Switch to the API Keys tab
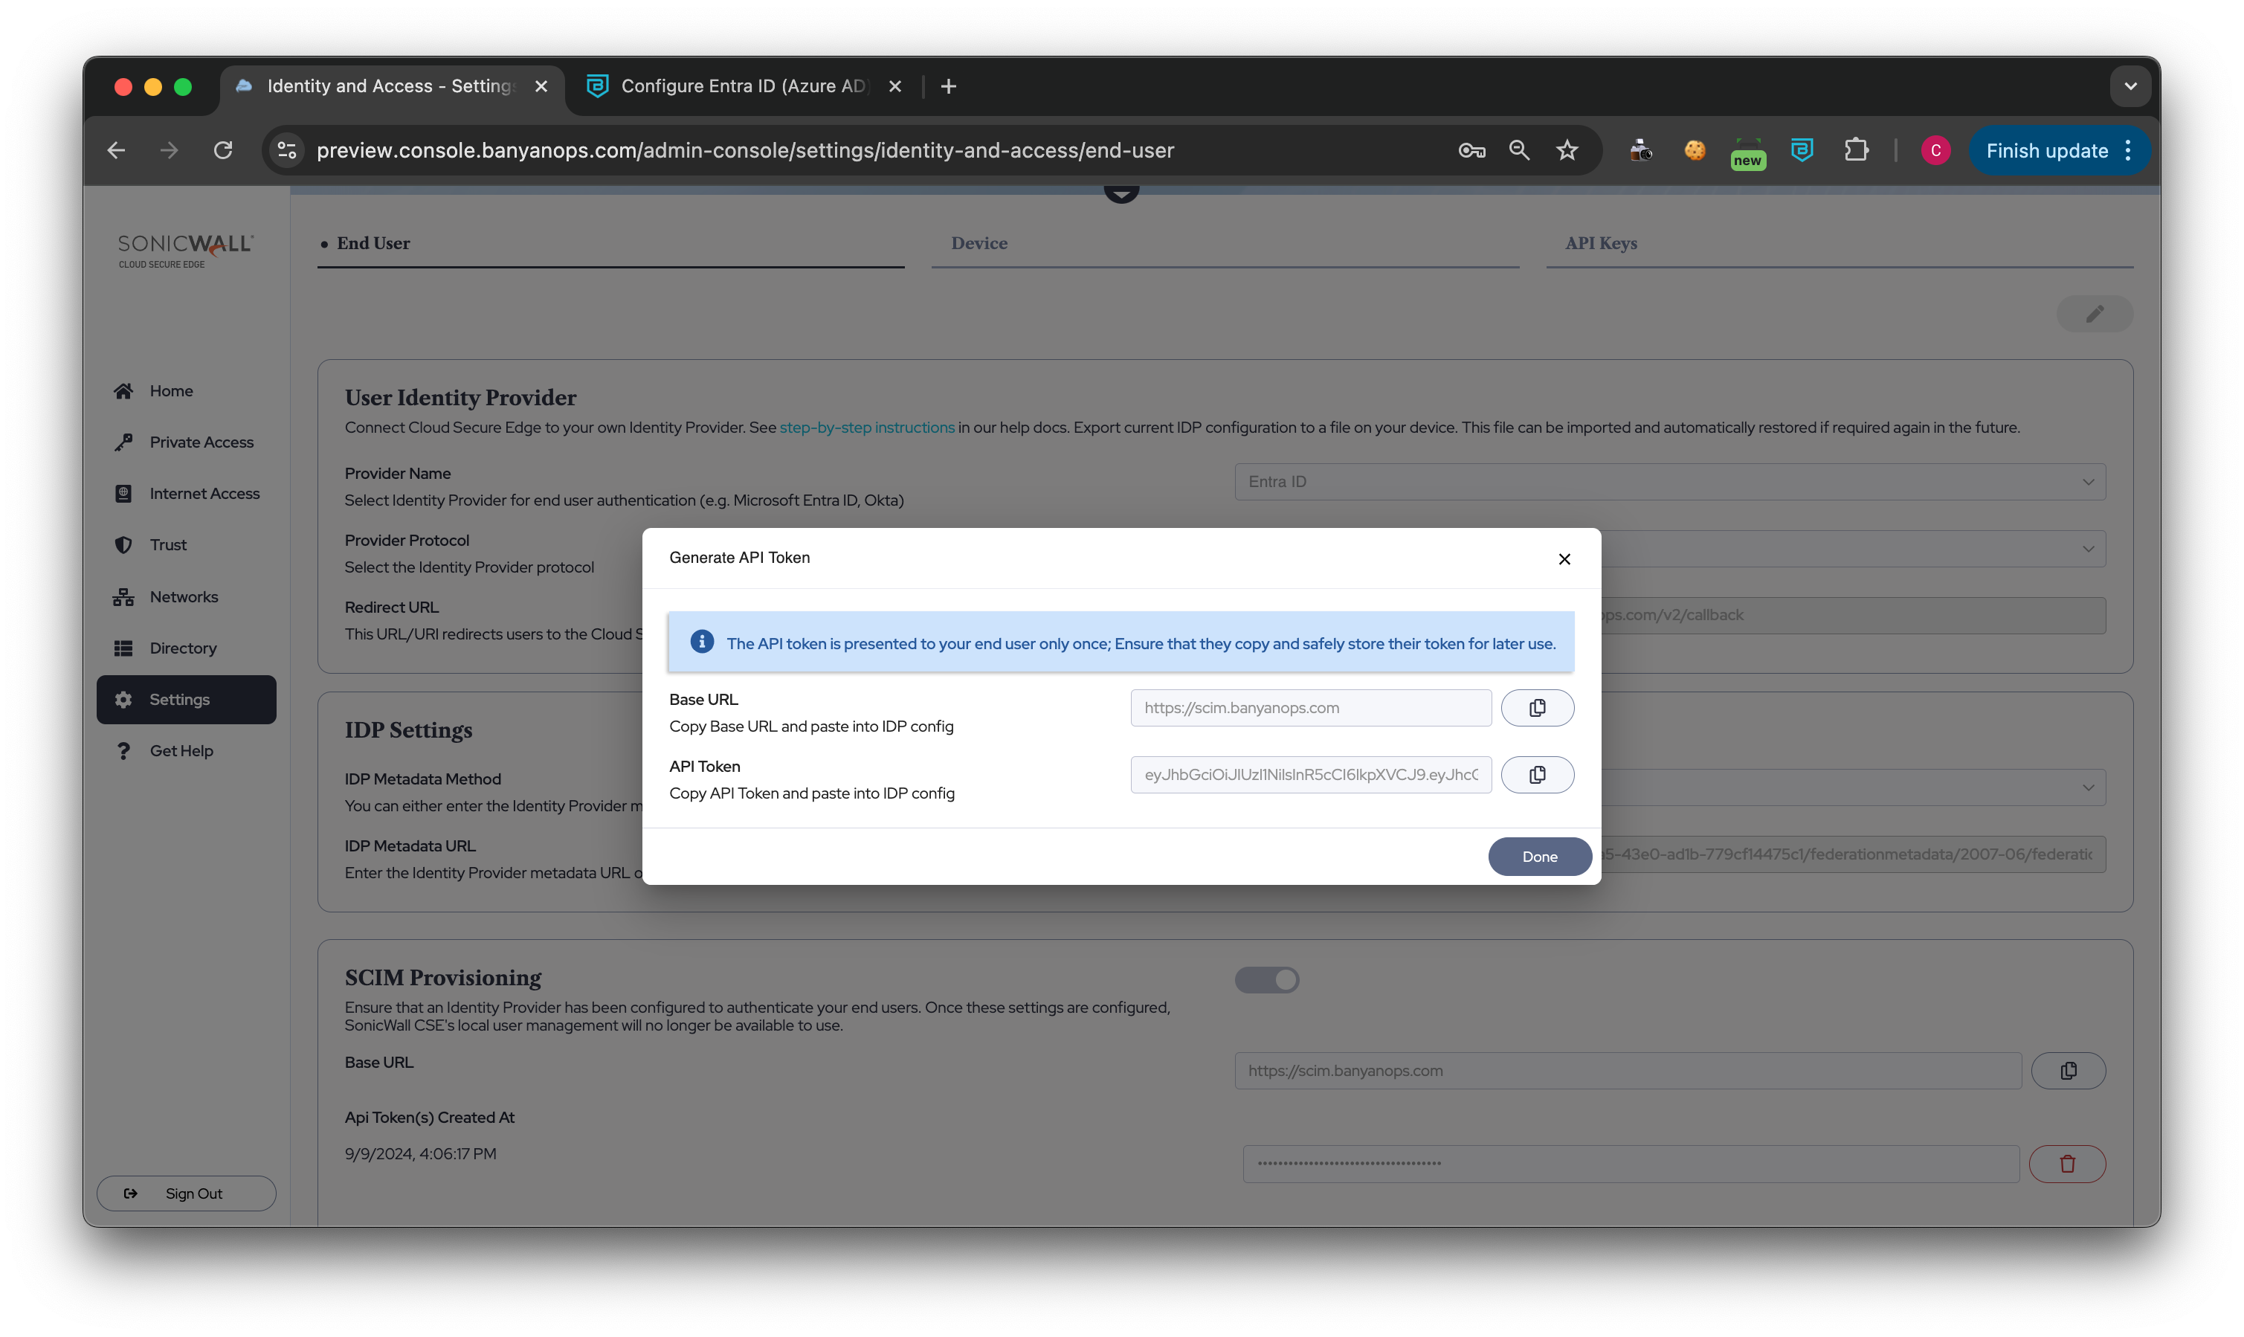Image resolution: width=2244 pixels, height=1337 pixels. click(1601, 243)
